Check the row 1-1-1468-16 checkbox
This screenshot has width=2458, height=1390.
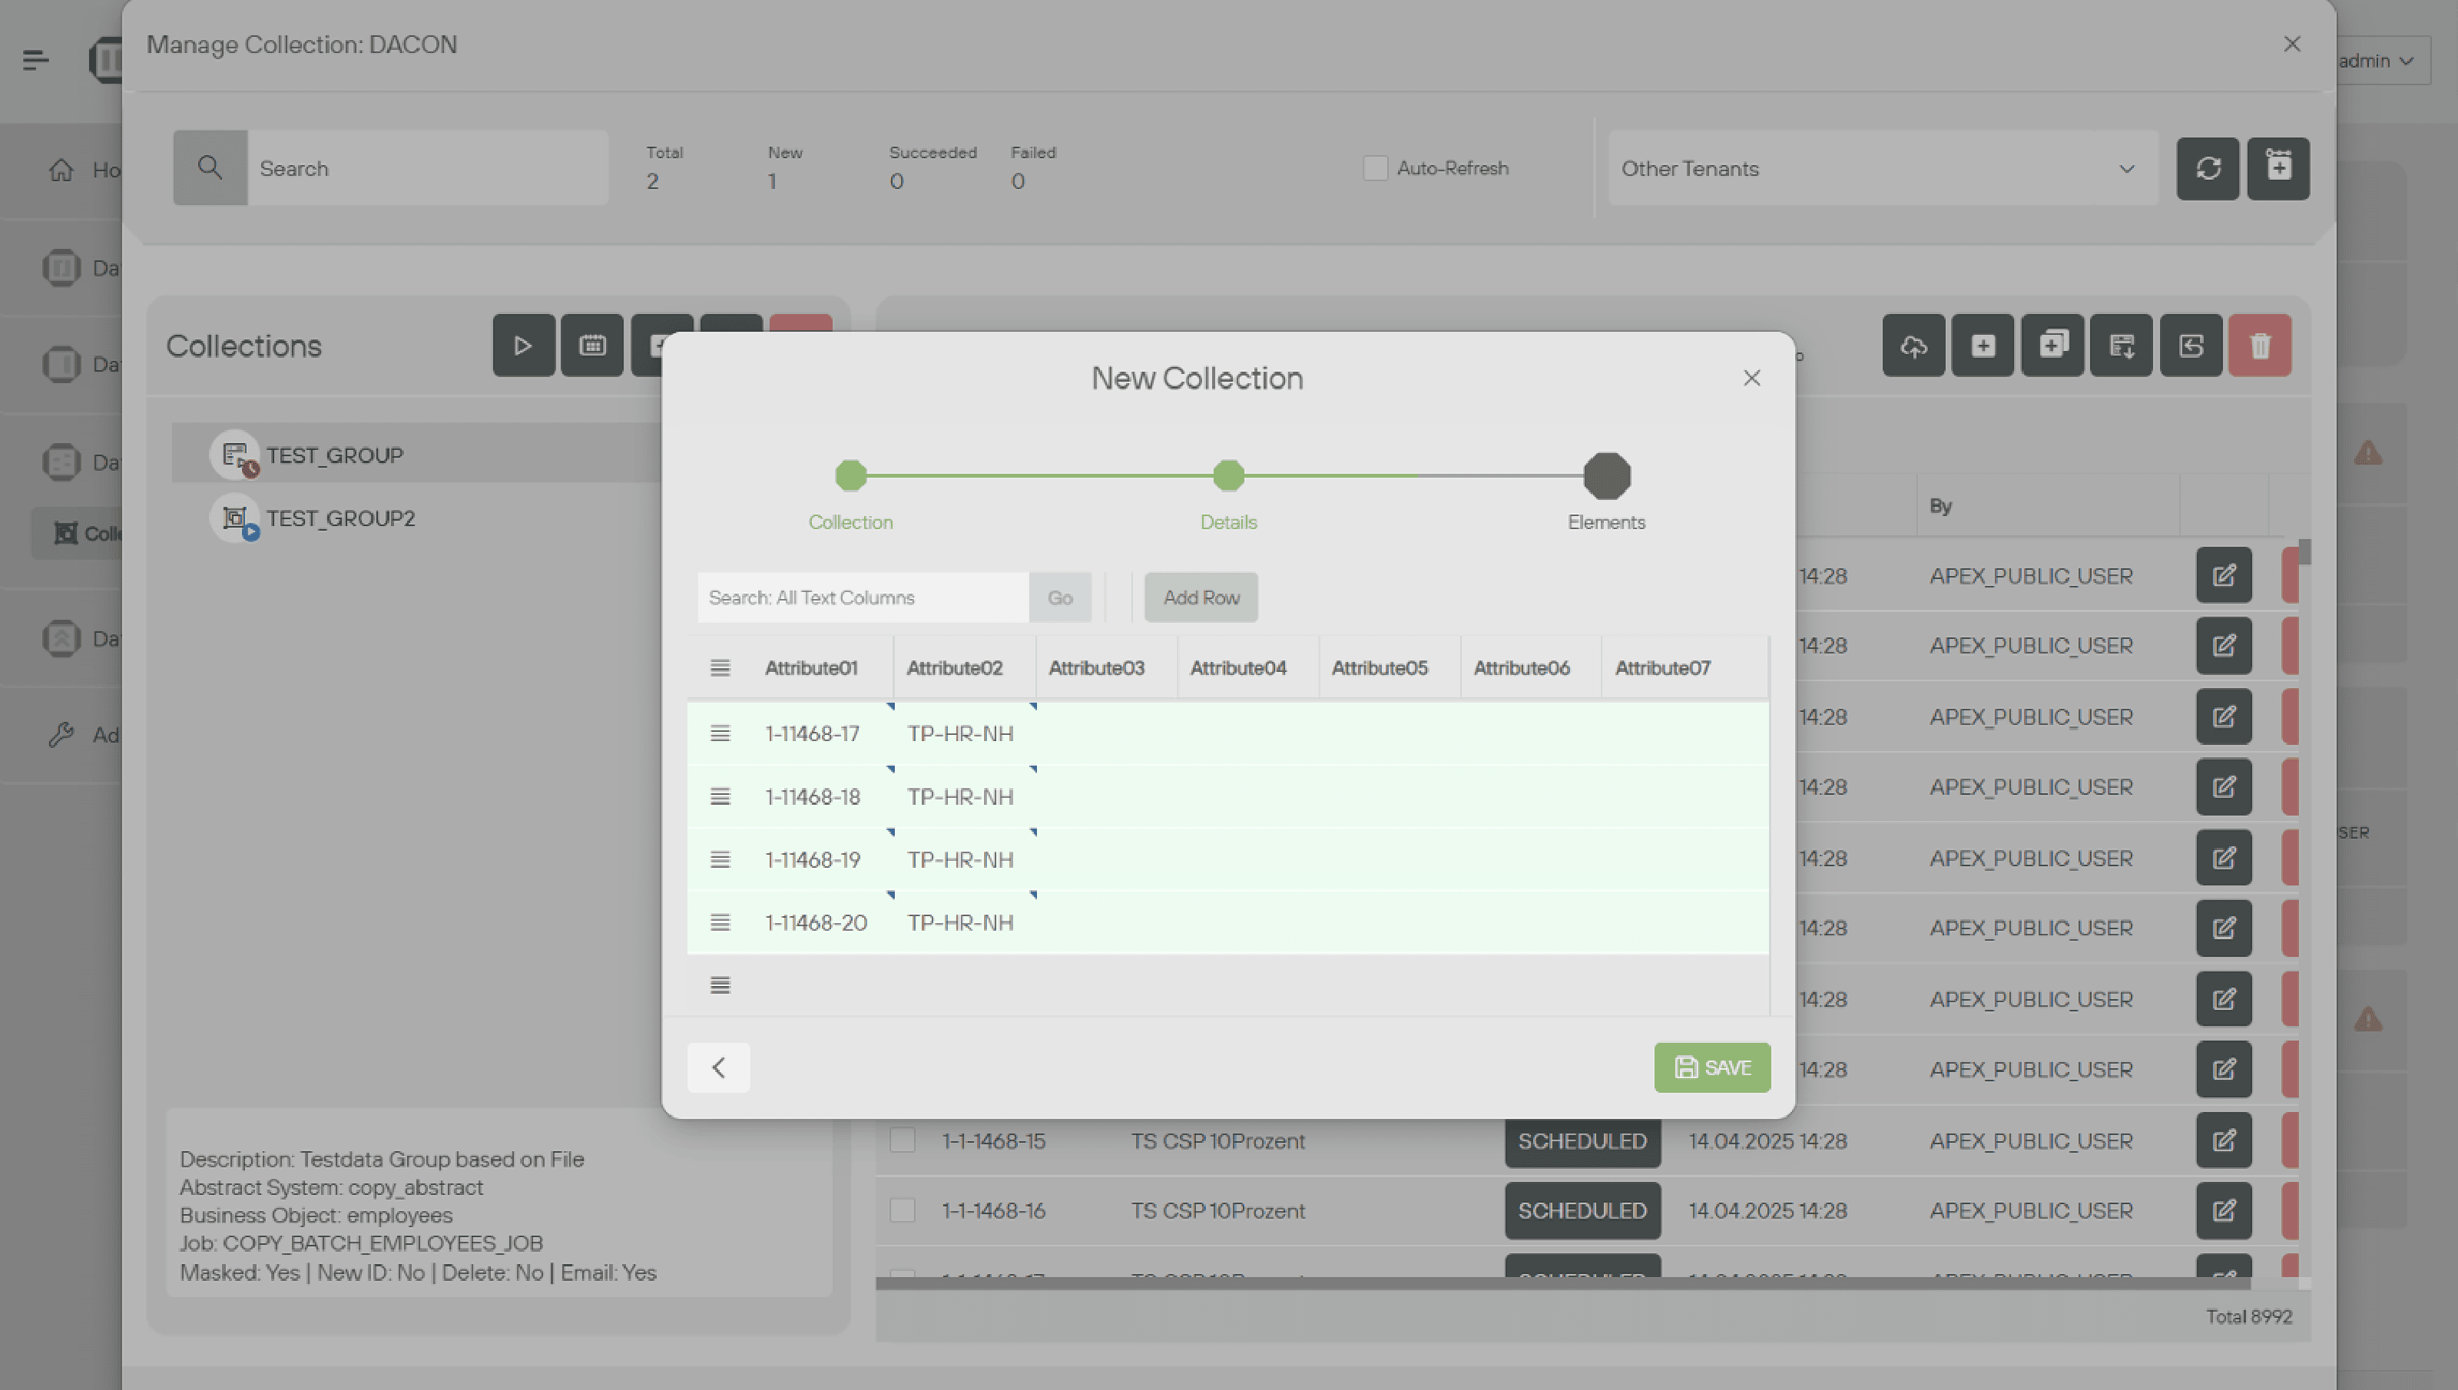click(902, 1210)
